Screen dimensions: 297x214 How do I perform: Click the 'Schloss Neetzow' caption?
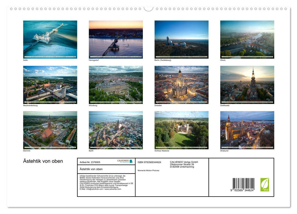[162, 151]
